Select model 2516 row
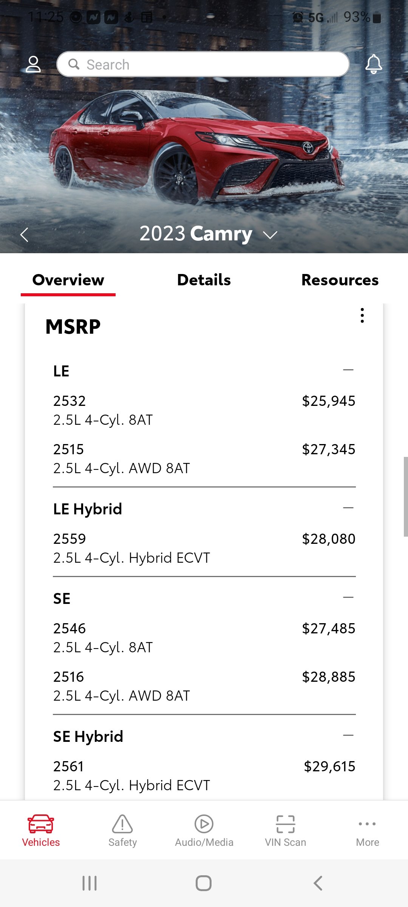Viewport: 408px width, 907px height. 204,686
